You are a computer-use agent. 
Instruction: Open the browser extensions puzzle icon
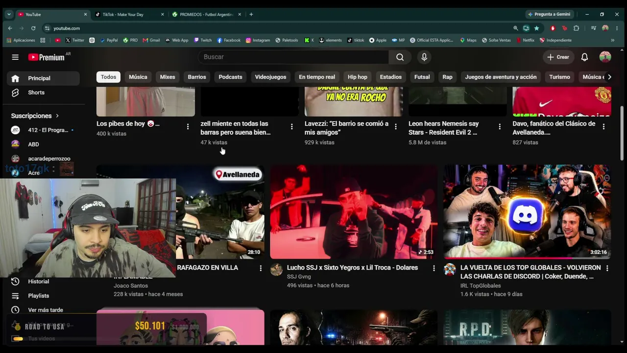(576, 28)
